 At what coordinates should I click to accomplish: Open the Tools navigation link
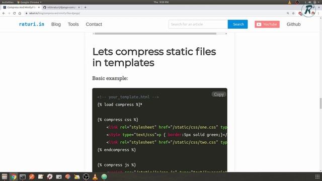pyautogui.click(x=73, y=24)
